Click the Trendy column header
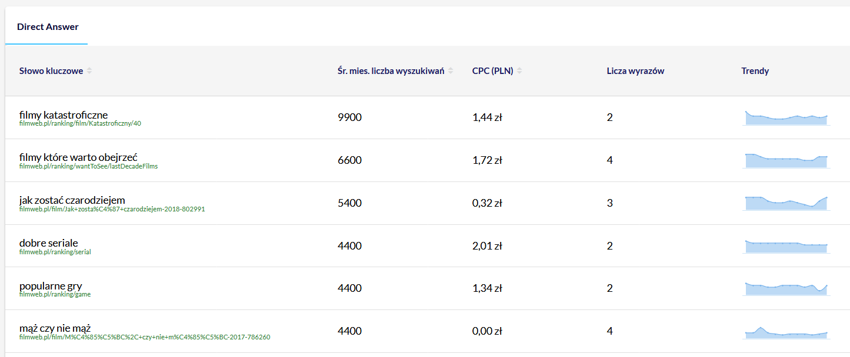This screenshot has height=357, width=850. (755, 71)
